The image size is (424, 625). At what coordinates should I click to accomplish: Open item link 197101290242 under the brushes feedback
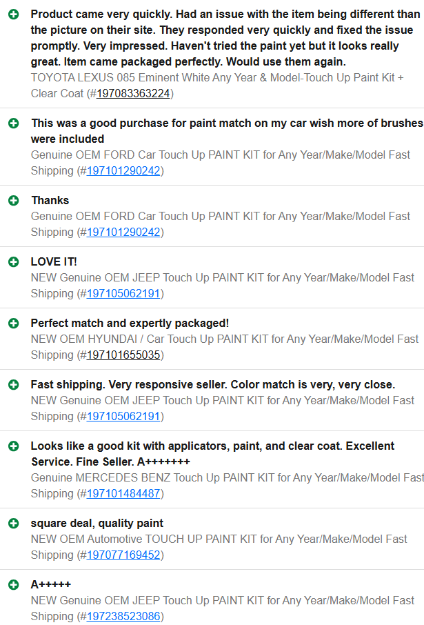click(x=123, y=171)
